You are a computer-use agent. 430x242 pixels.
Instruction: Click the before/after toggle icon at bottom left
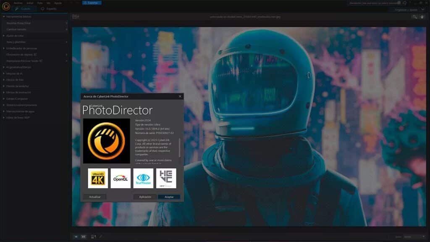click(x=92, y=237)
